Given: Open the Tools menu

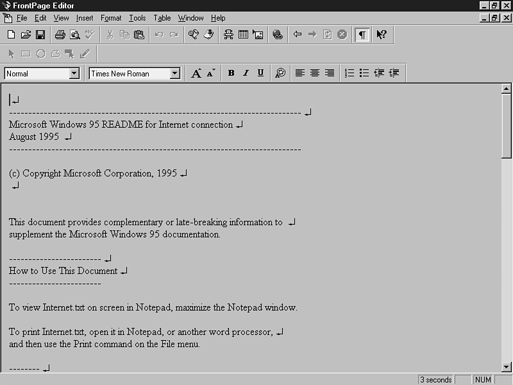Looking at the screenshot, I should point(137,18).
